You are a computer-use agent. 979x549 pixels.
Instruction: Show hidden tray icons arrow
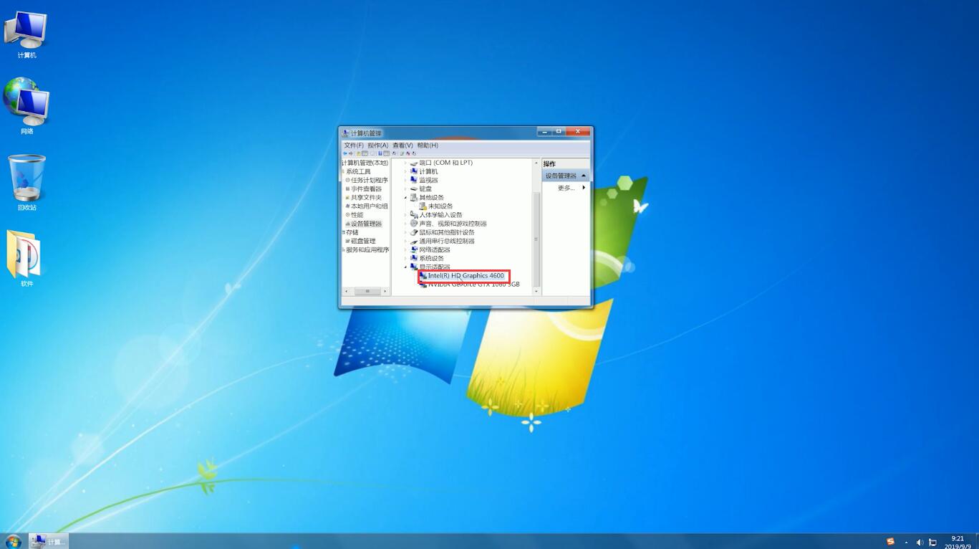point(906,543)
